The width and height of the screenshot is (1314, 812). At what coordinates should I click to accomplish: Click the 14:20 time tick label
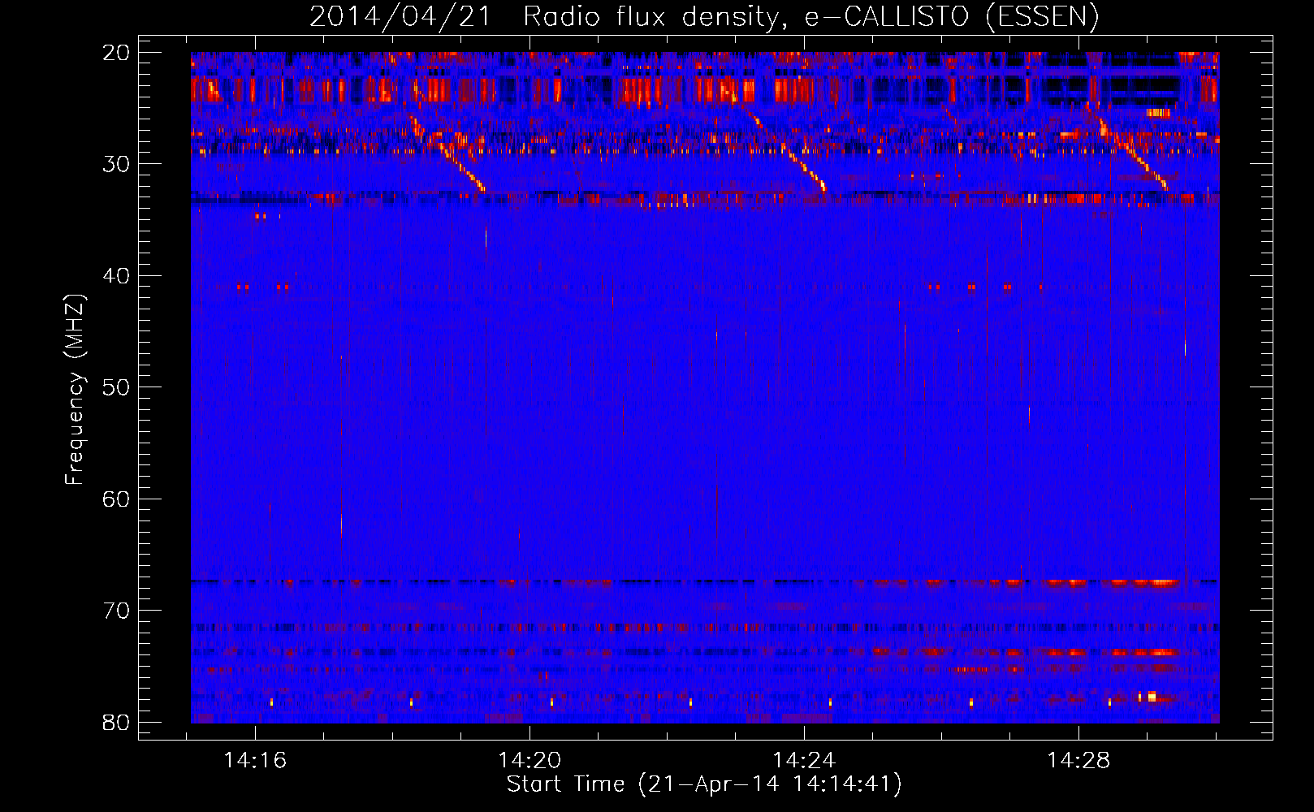tap(529, 761)
